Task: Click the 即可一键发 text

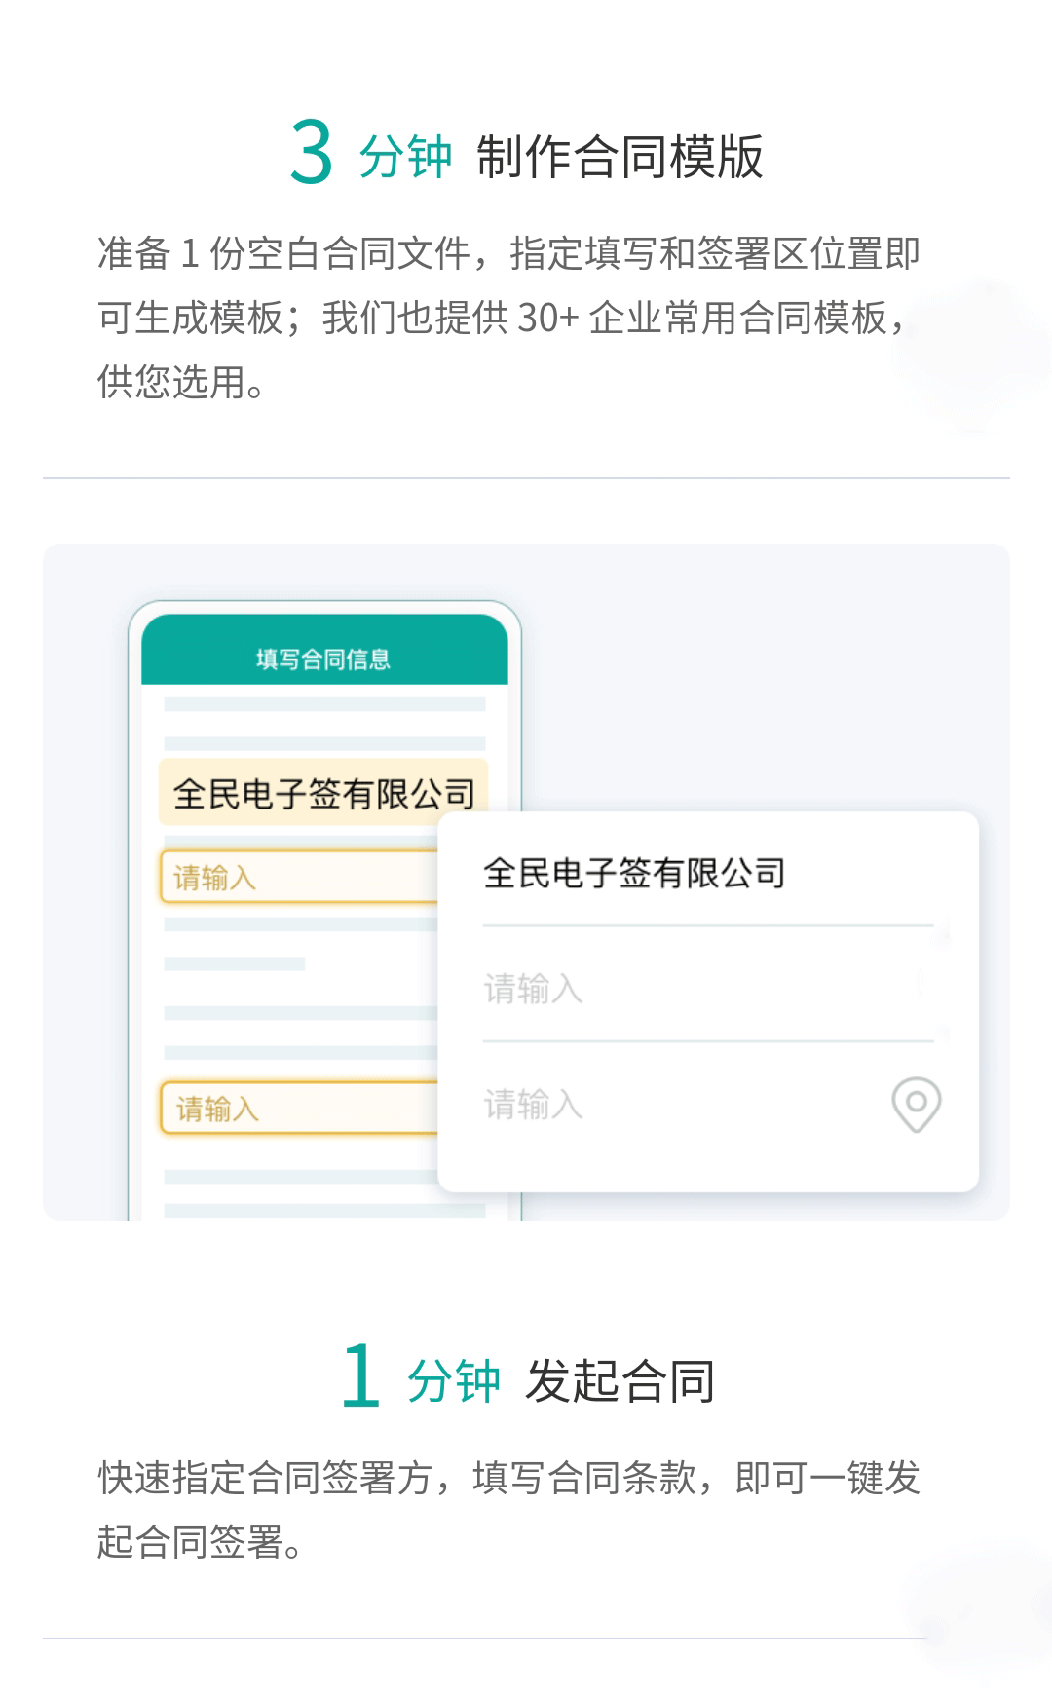Action: point(828,1478)
